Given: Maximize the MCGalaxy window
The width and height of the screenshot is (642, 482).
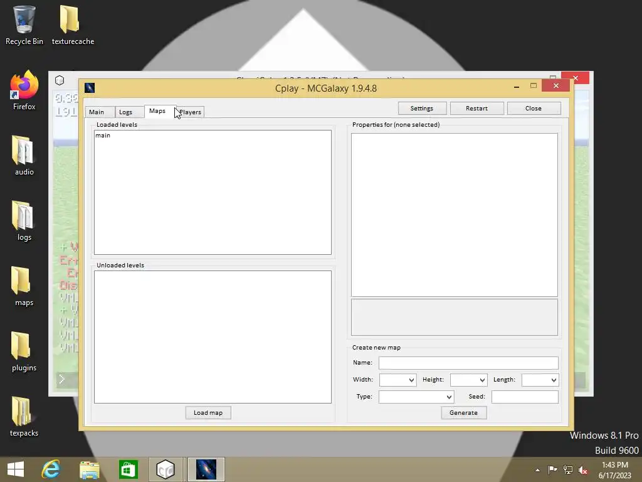Looking at the screenshot, I should pyautogui.click(x=533, y=85).
